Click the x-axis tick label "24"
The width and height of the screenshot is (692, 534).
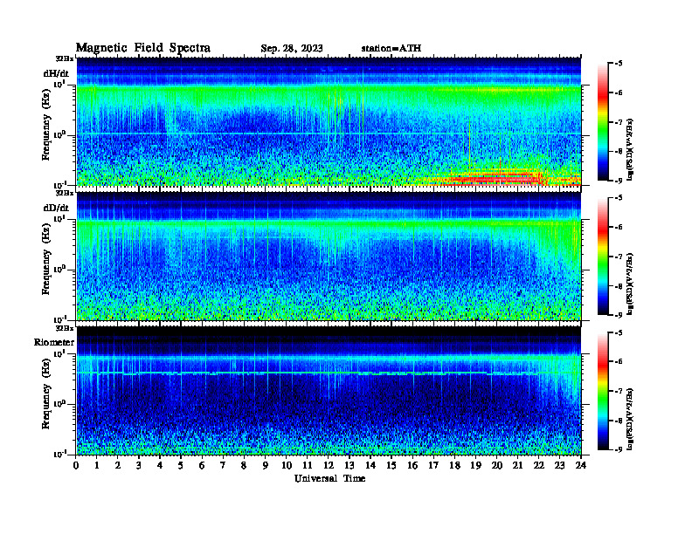click(x=581, y=465)
